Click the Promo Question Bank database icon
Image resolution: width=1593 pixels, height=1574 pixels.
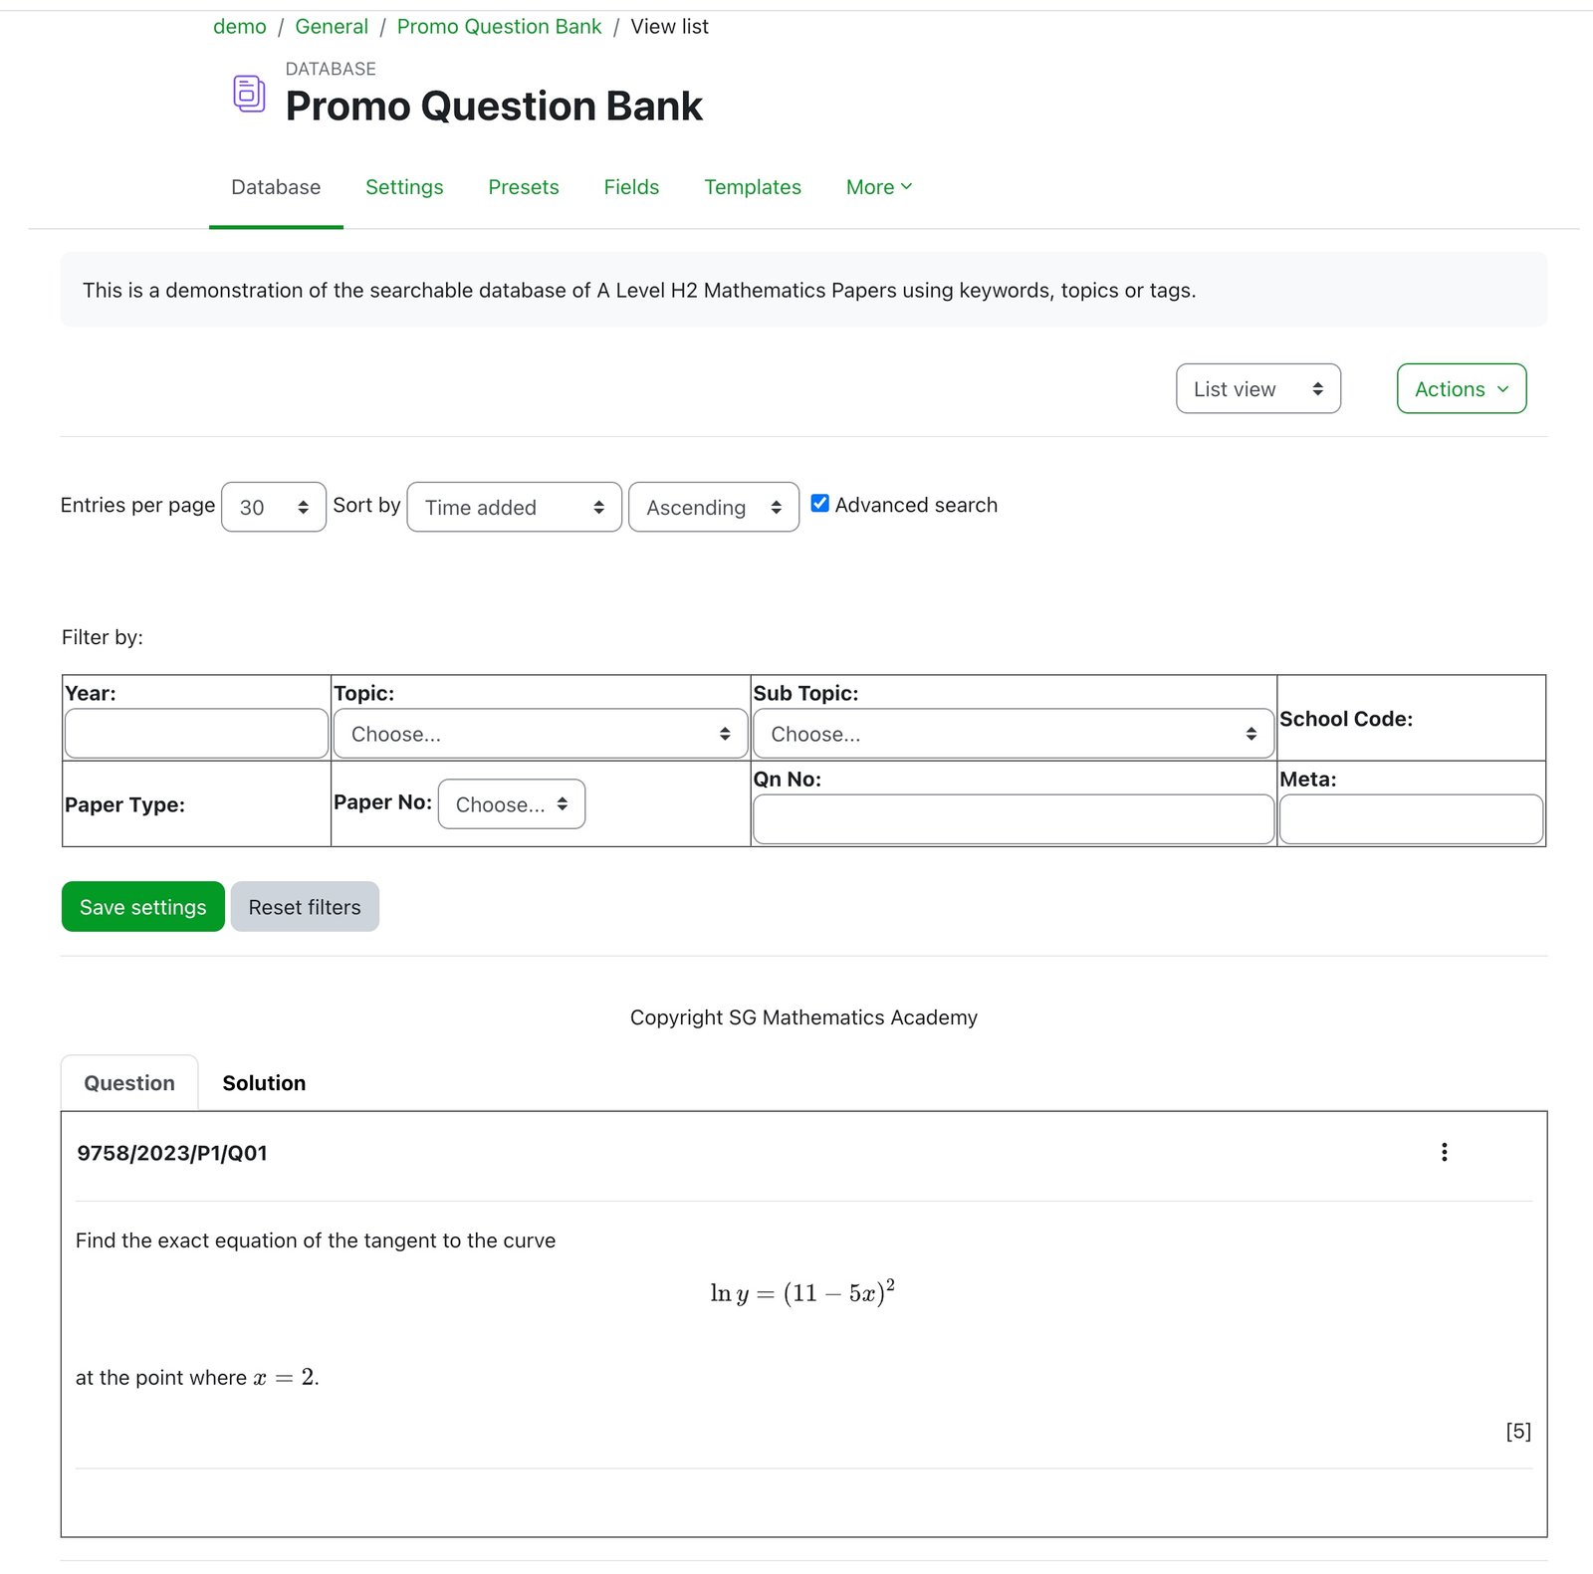tap(249, 94)
